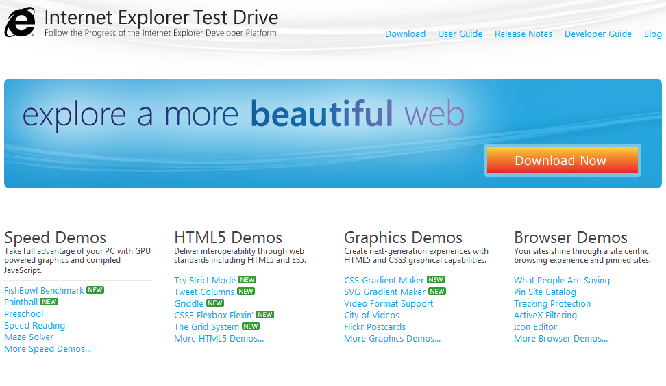The height and width of the screenshot is (386, 666).
Task: Click the HTML5 Demos heading
Action: click(228, 237)
